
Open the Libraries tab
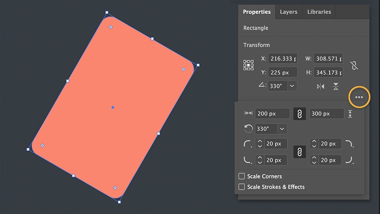[319, 12]
